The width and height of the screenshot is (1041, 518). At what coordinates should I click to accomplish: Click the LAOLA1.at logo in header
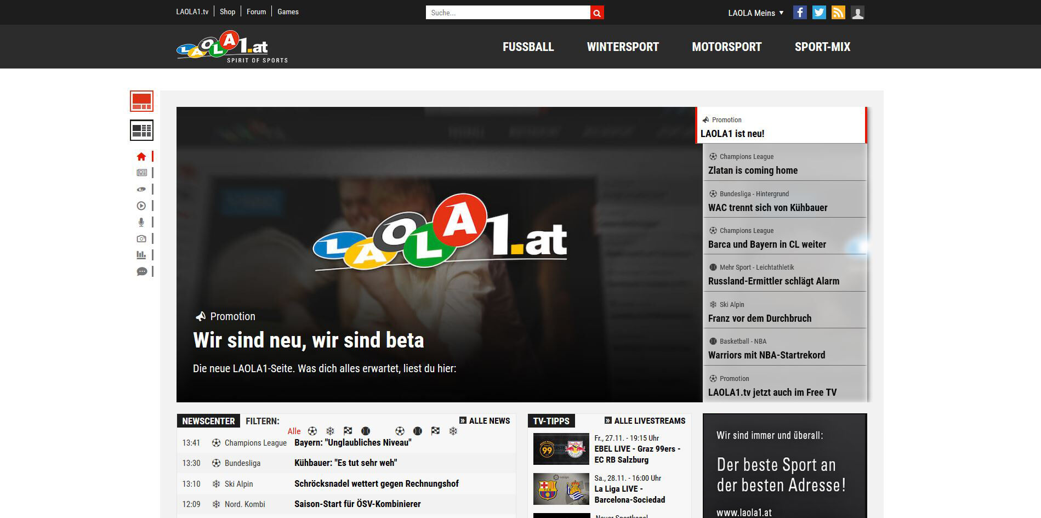232,46
